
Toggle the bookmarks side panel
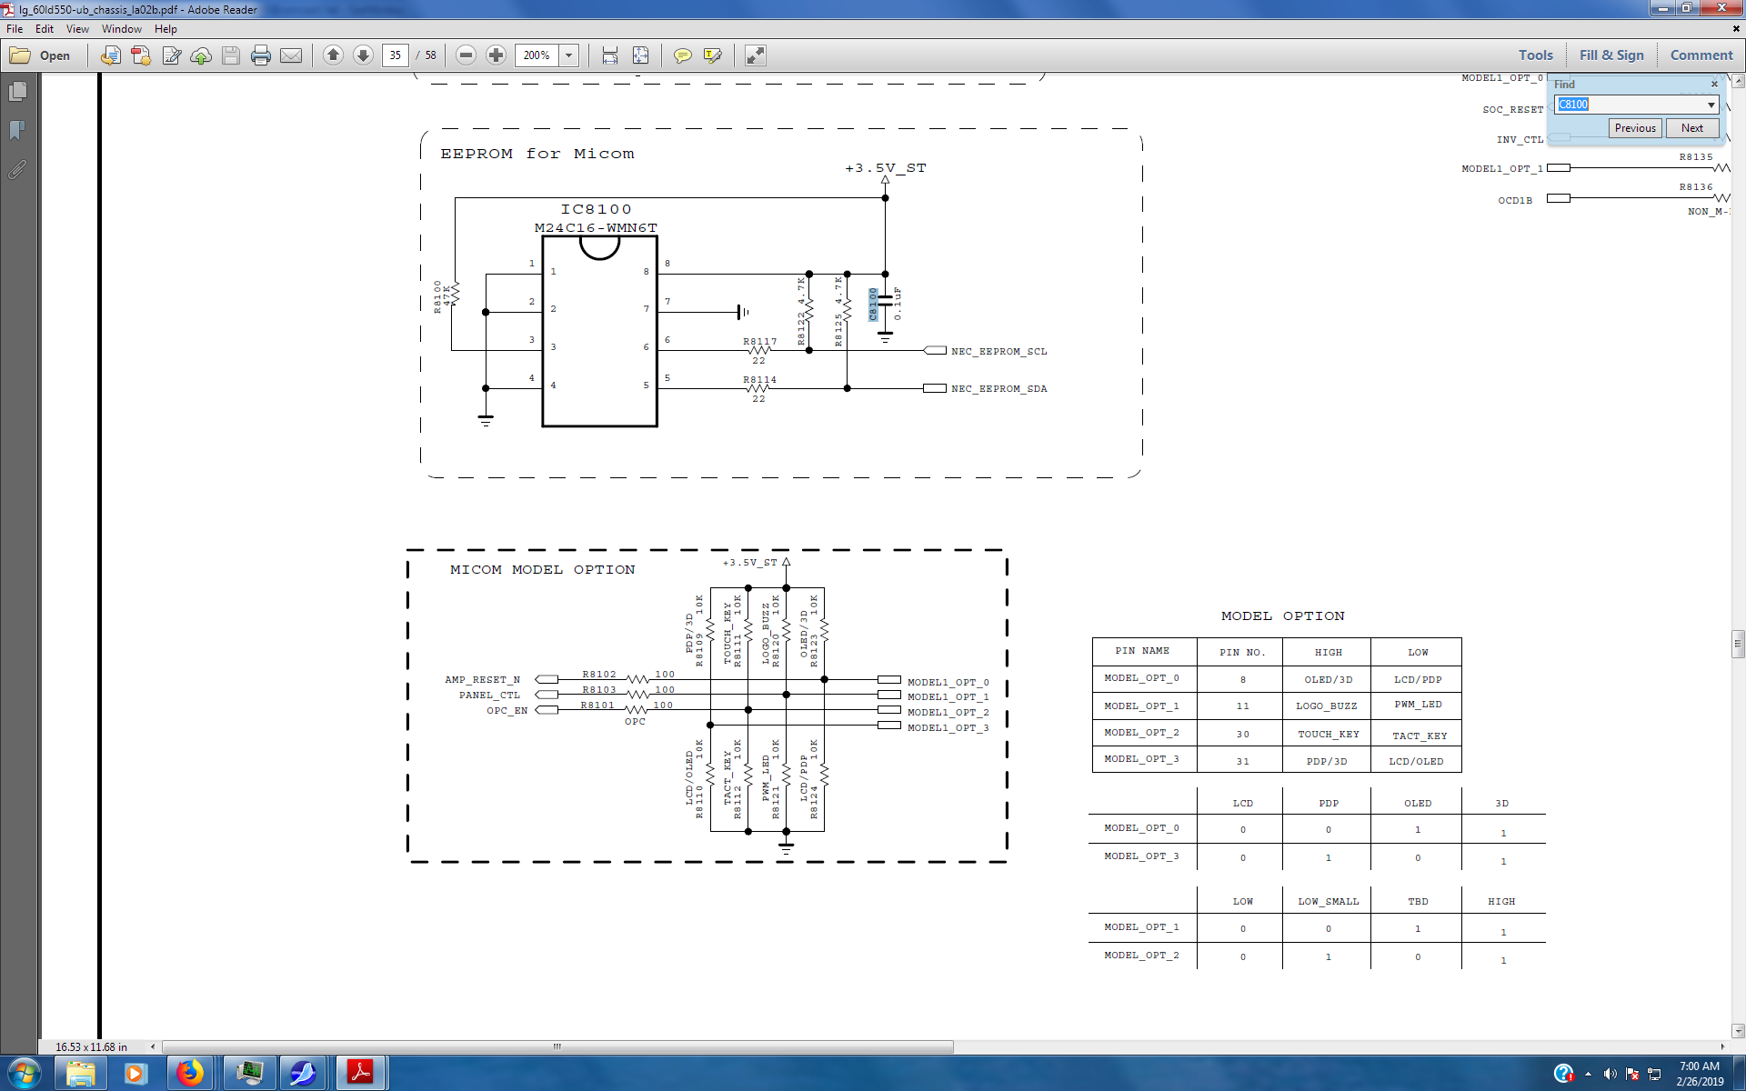(x=17, y=130)
